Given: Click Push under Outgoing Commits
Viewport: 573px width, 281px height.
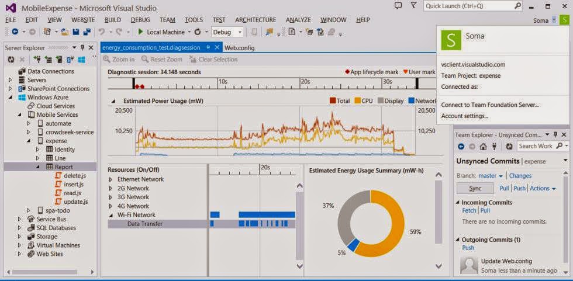Looking at the screenshot, I should coord(468,248).
